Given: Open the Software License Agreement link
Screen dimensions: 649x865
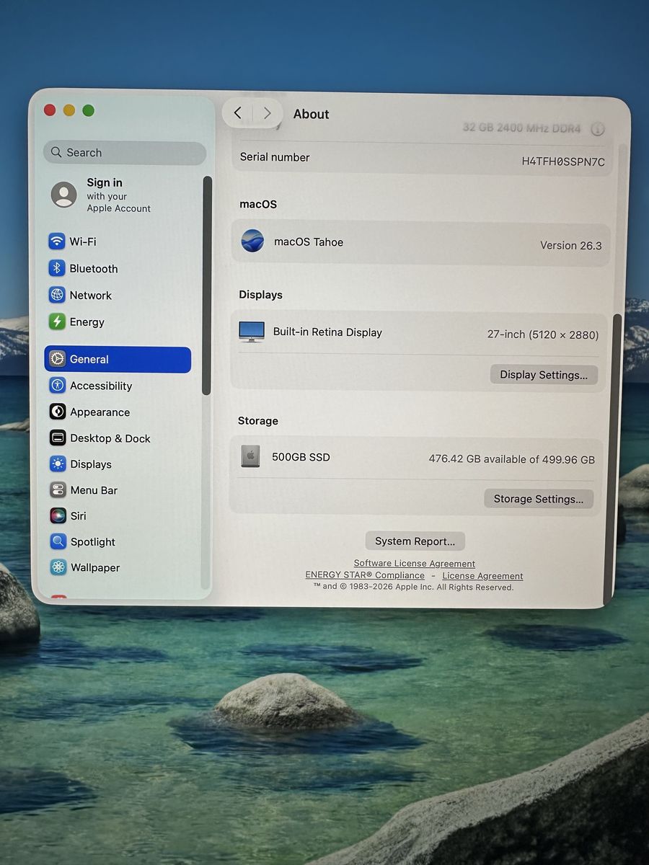Looking at the screenshot, I should [x=414, y=564].
